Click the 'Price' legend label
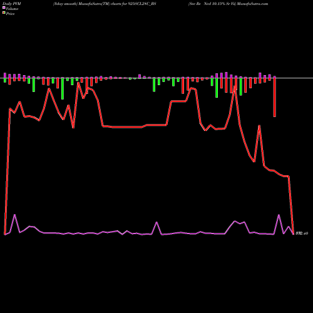The height and width of the screenshot is (313, 313). pyautogui.click(x=10, y=14)
